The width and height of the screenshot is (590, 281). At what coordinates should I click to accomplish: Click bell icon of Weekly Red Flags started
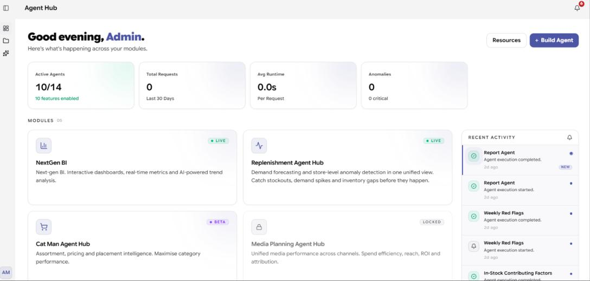pyautogui.click(x=474, y=246)
